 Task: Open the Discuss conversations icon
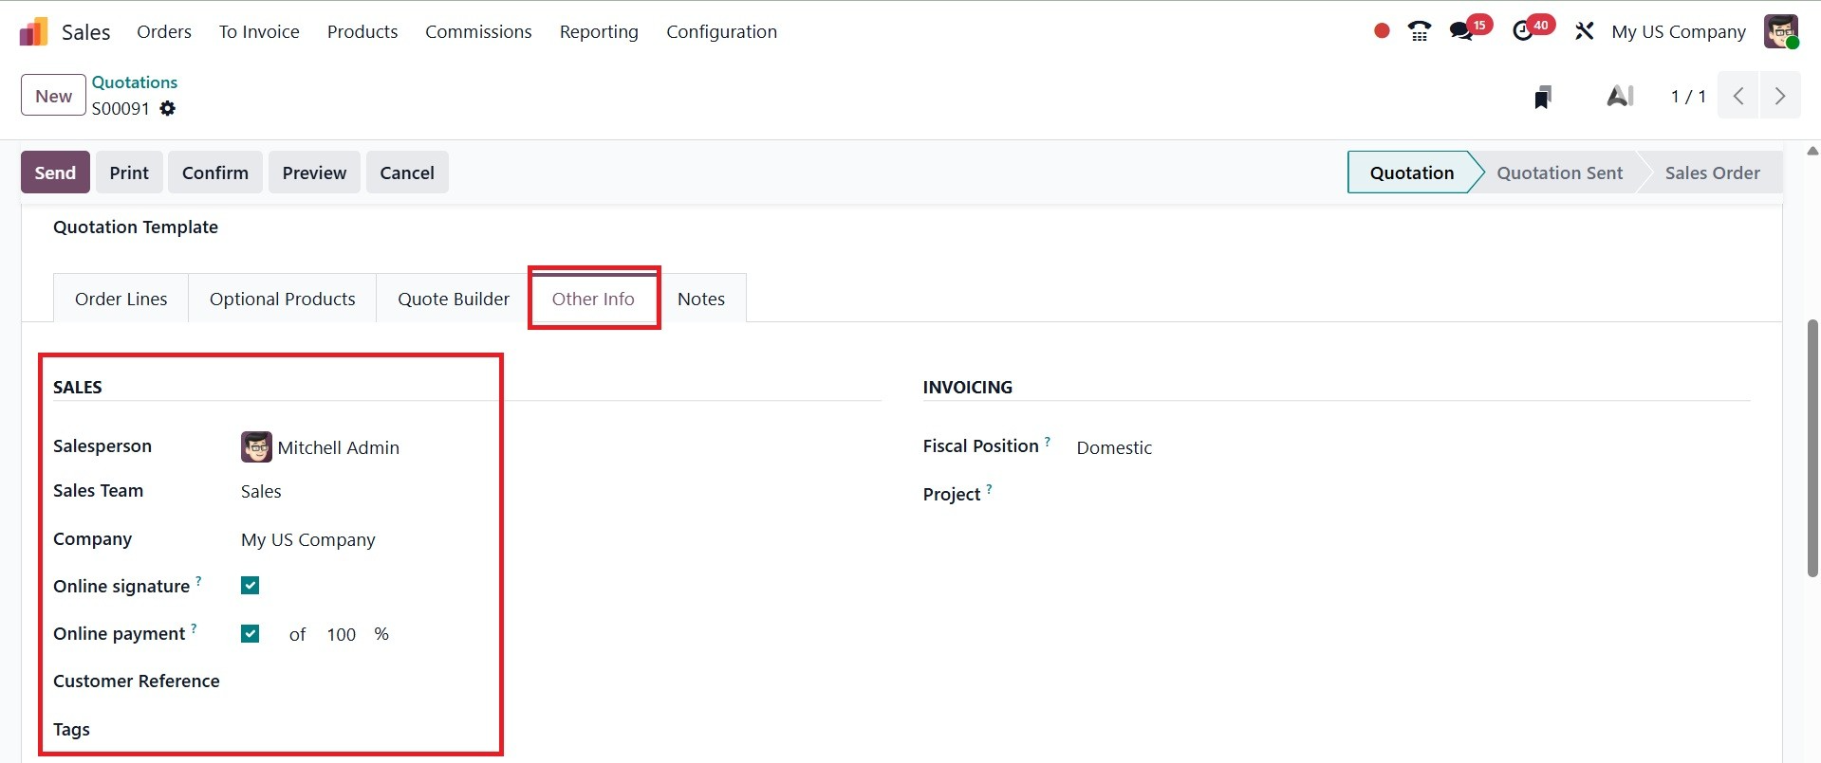[1461, 31]
